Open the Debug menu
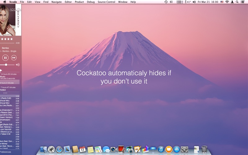The height and width of the screenshot is (155, 248). coord(91,2)
